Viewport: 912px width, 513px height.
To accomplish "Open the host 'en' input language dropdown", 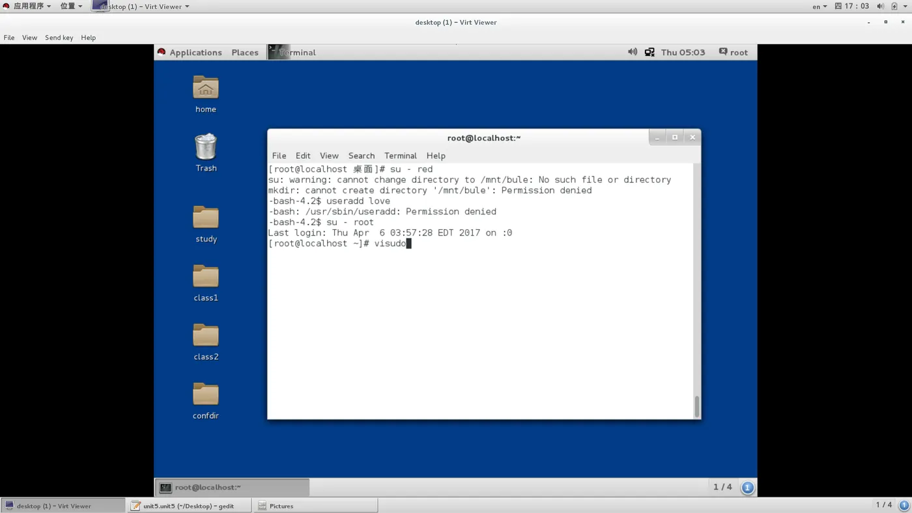I will [x=819, y=6].
